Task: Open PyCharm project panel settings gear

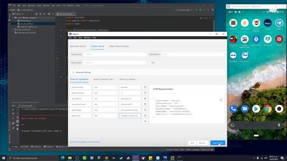Action: click(x=49, y=14)
